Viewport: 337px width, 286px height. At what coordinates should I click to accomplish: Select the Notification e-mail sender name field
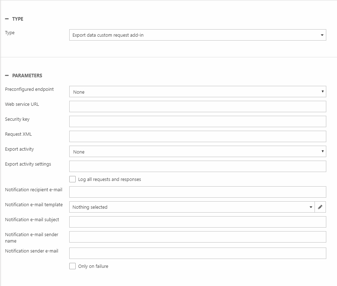[x=197, y=237]
